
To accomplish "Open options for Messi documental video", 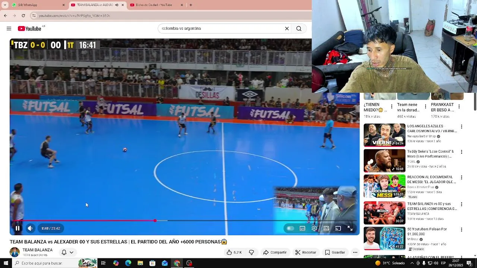I will coord(461,178).
